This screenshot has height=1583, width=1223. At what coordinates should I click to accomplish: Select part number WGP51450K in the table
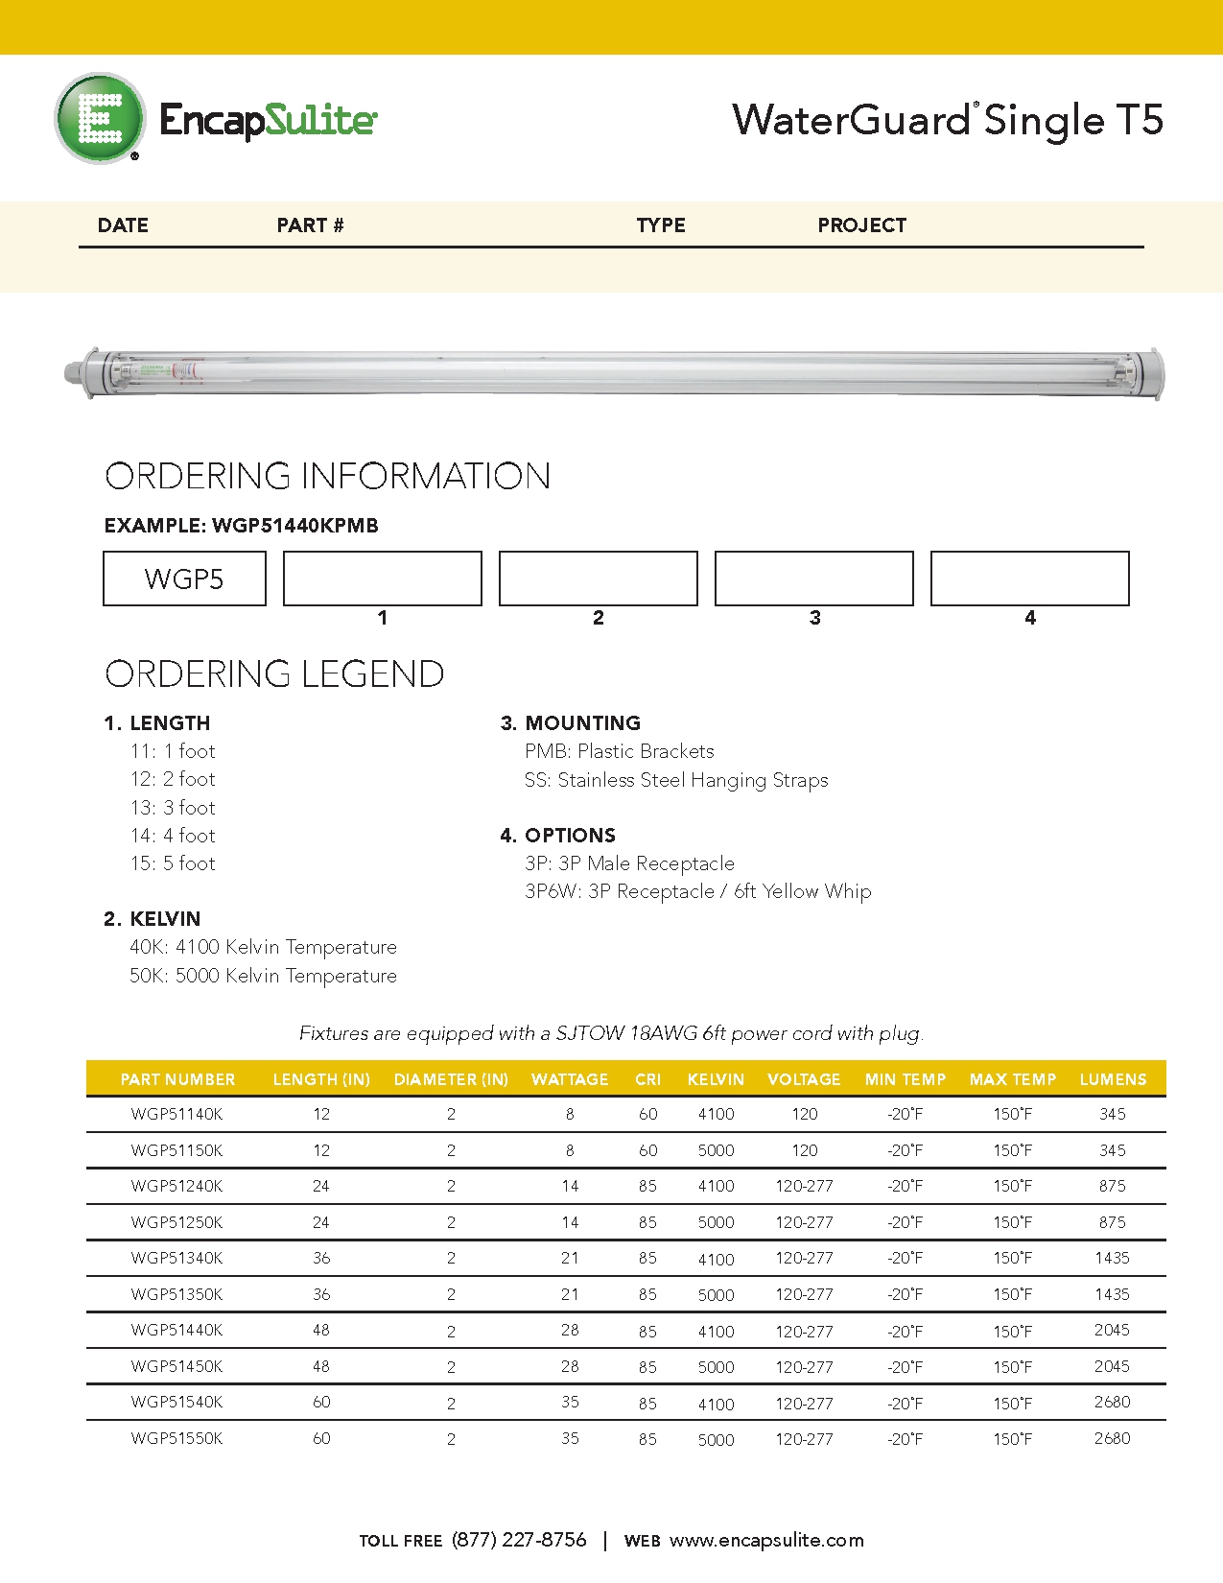pos(176,1366)
